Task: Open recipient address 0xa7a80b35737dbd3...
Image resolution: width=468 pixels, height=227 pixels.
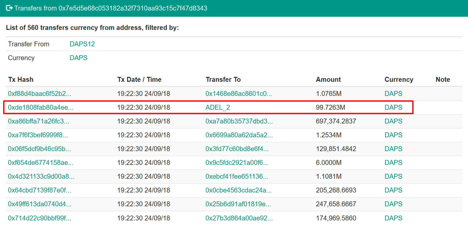Action: click(x=239, y=121)
